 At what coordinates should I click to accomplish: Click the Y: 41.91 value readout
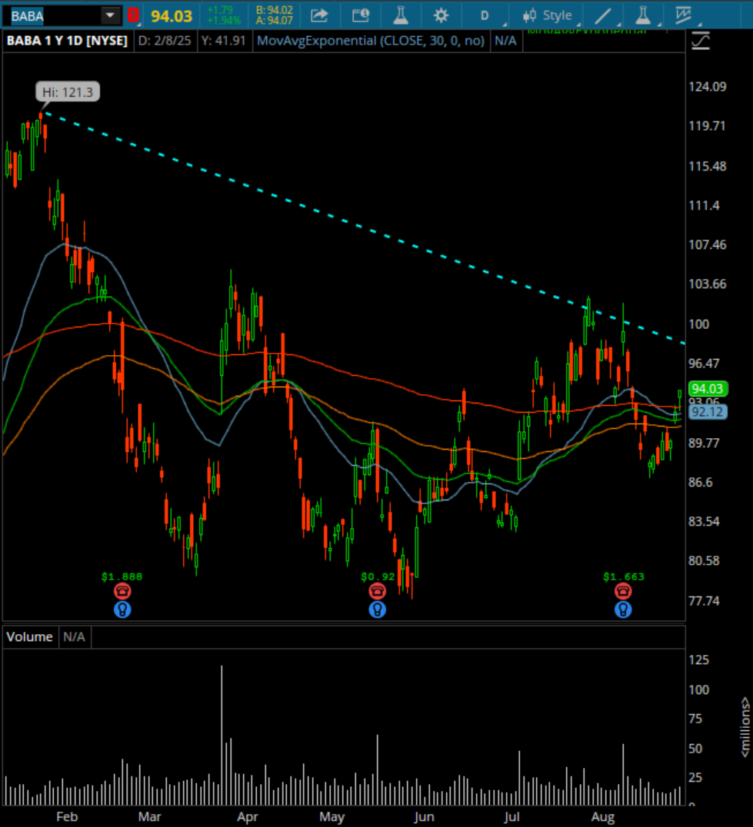point(224,42)
